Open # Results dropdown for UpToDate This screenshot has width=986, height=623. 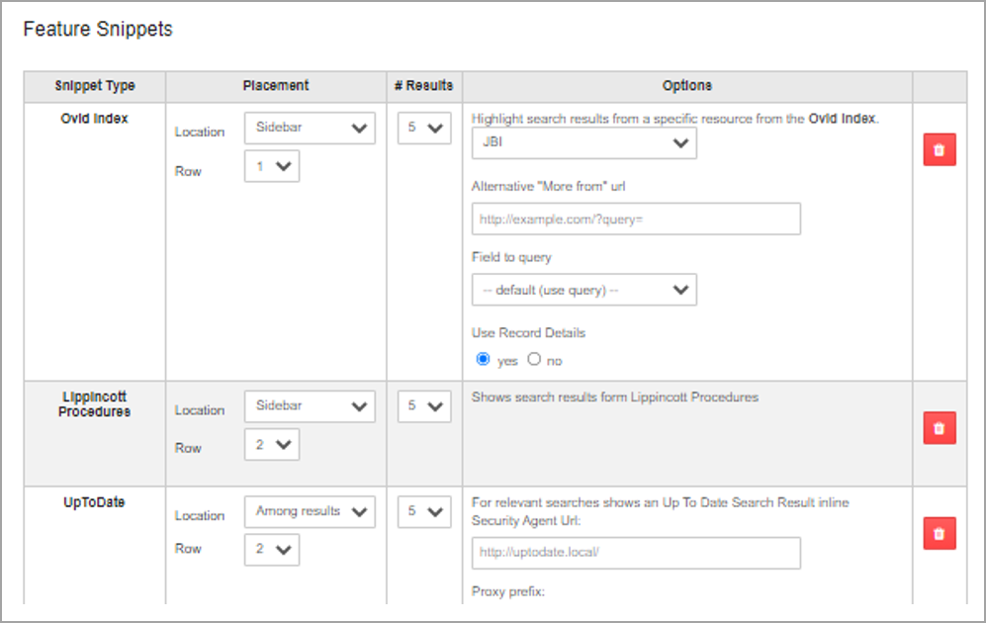(424, 512)
